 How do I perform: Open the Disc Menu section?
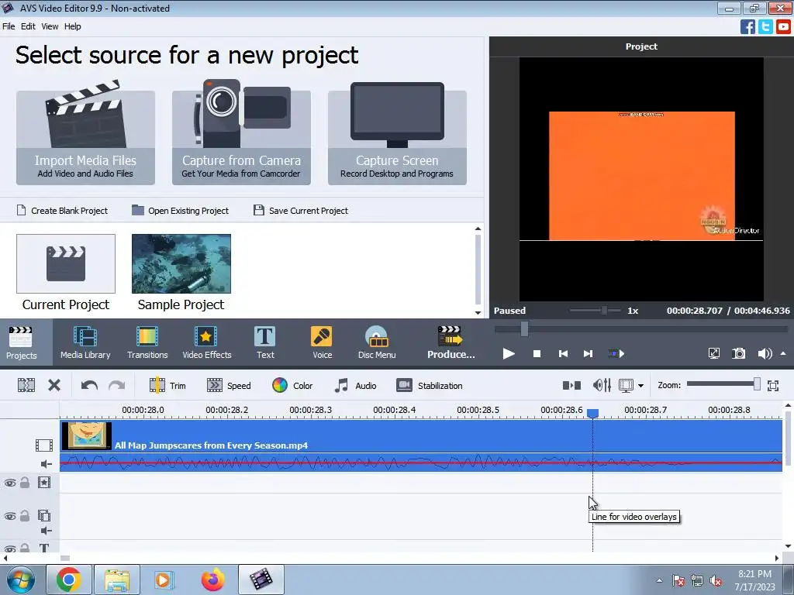(x=377, y=342)
